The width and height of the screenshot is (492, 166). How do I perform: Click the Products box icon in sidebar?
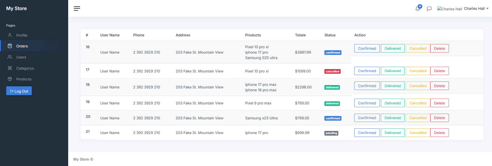click(x=10, y=79)
